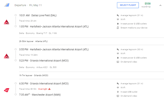Click the red Overnight warning triangle icon
The height and width of the screenshot is (98, 164).
(x=49, y=89)
